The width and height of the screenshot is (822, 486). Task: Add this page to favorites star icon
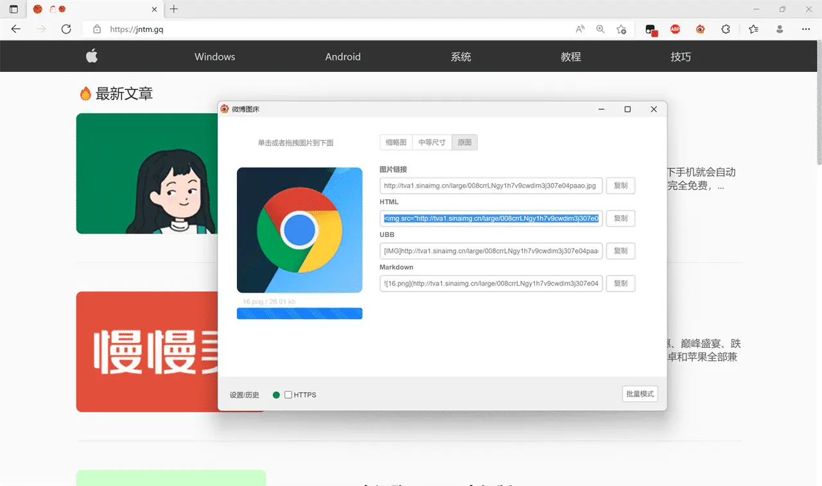click(x=621, y=29)
